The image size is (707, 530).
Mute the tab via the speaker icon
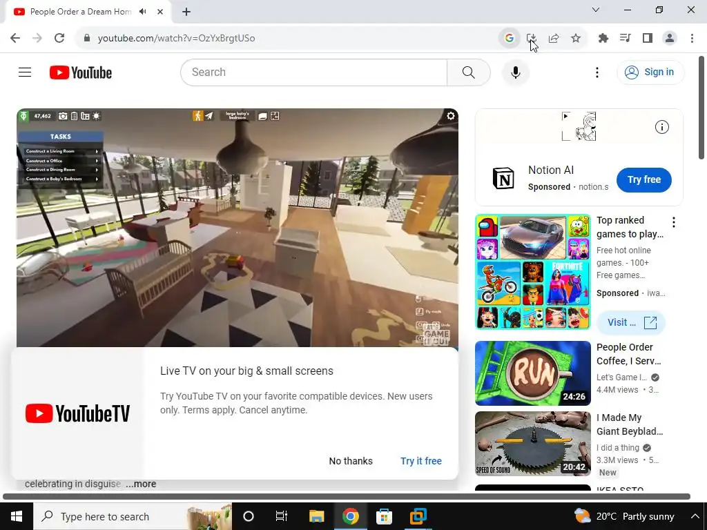(143, 11)
